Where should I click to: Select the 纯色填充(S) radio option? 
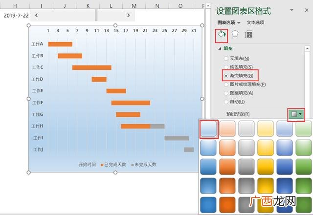[239, 67]
